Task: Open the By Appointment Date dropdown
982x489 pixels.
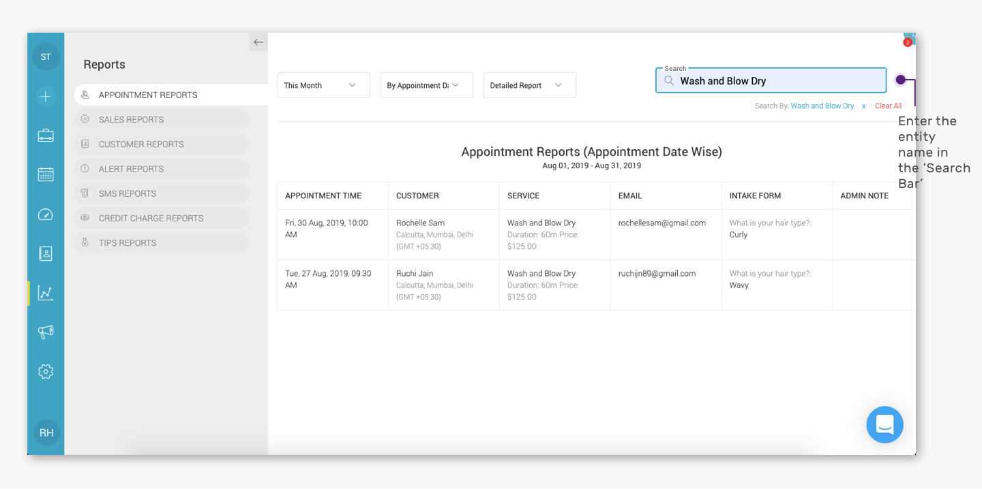Action: [x=427, y=85]
